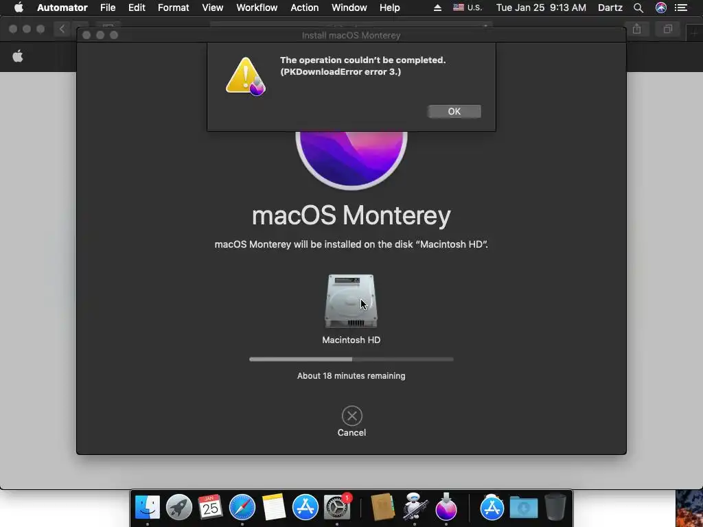Open the Dartz user menu
703x527 pixels.
[x=610, y=8]
